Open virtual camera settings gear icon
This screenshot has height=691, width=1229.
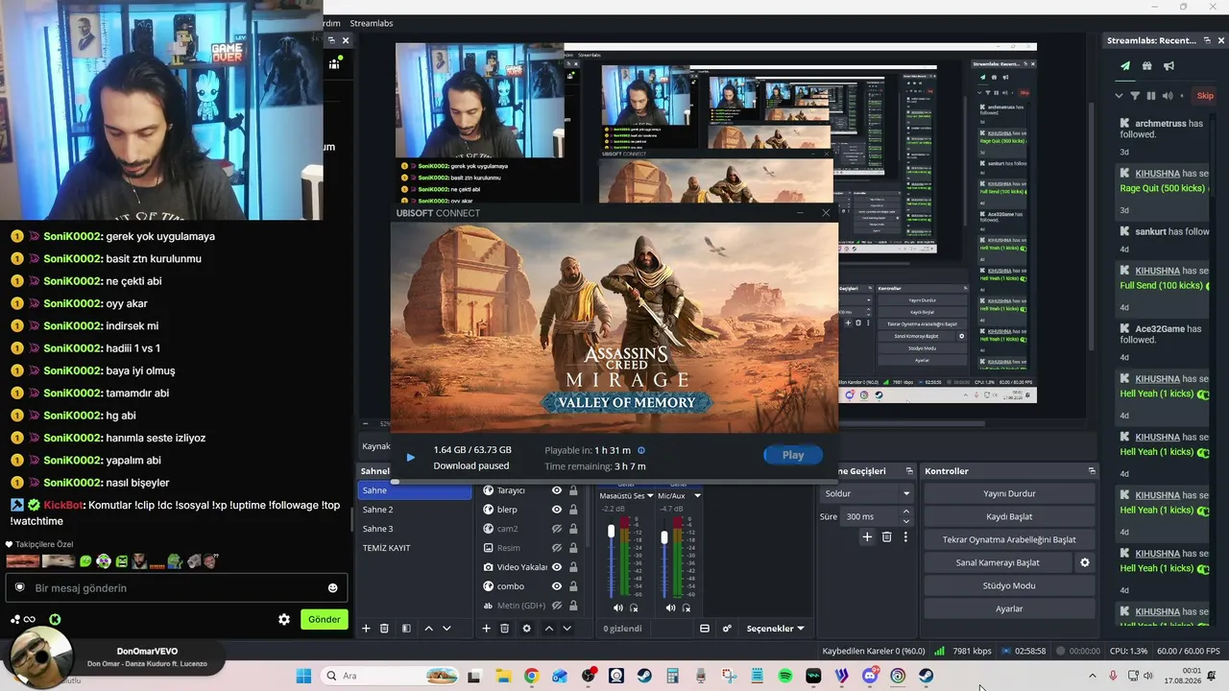coord(1085,562)
